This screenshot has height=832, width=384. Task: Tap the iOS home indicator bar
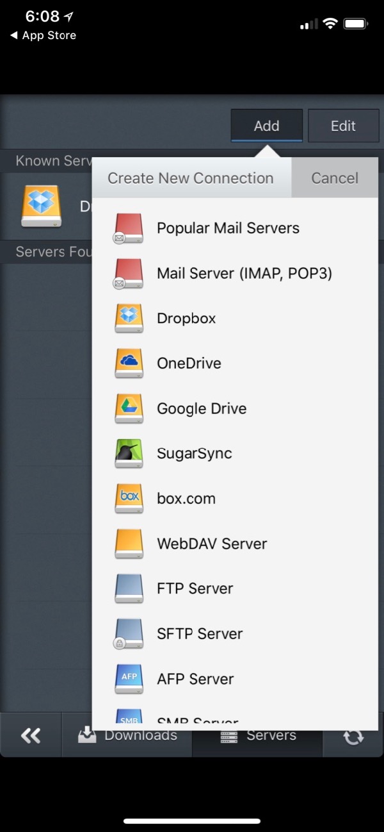192,821
